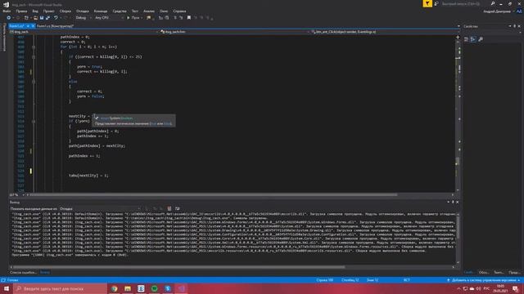Click the Windows Start button
This screenshot has height=294, width=524.
point(7,288)
